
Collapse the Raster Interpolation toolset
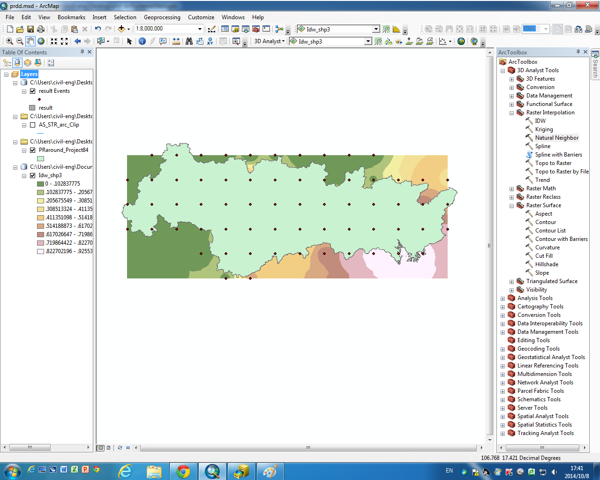(511, 113)
